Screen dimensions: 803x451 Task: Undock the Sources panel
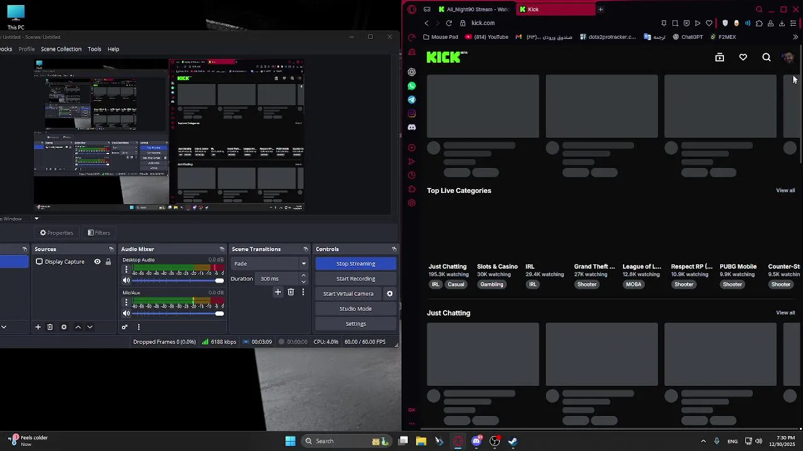[111, 249]
